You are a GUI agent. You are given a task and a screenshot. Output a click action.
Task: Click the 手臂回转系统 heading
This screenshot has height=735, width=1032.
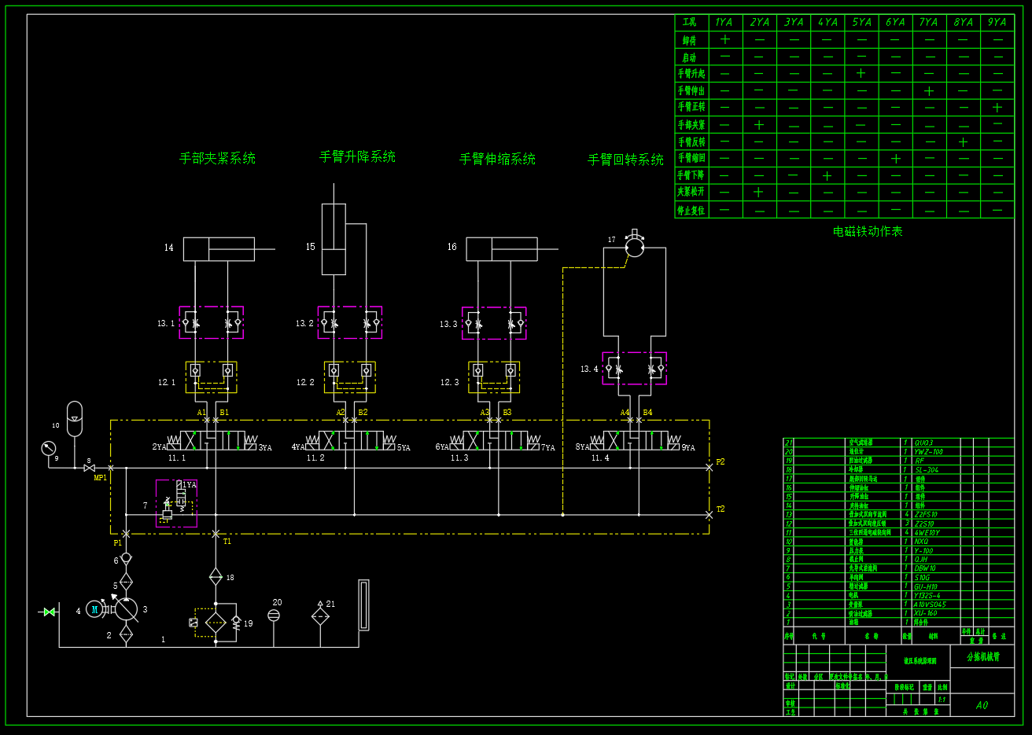[626, 160]
